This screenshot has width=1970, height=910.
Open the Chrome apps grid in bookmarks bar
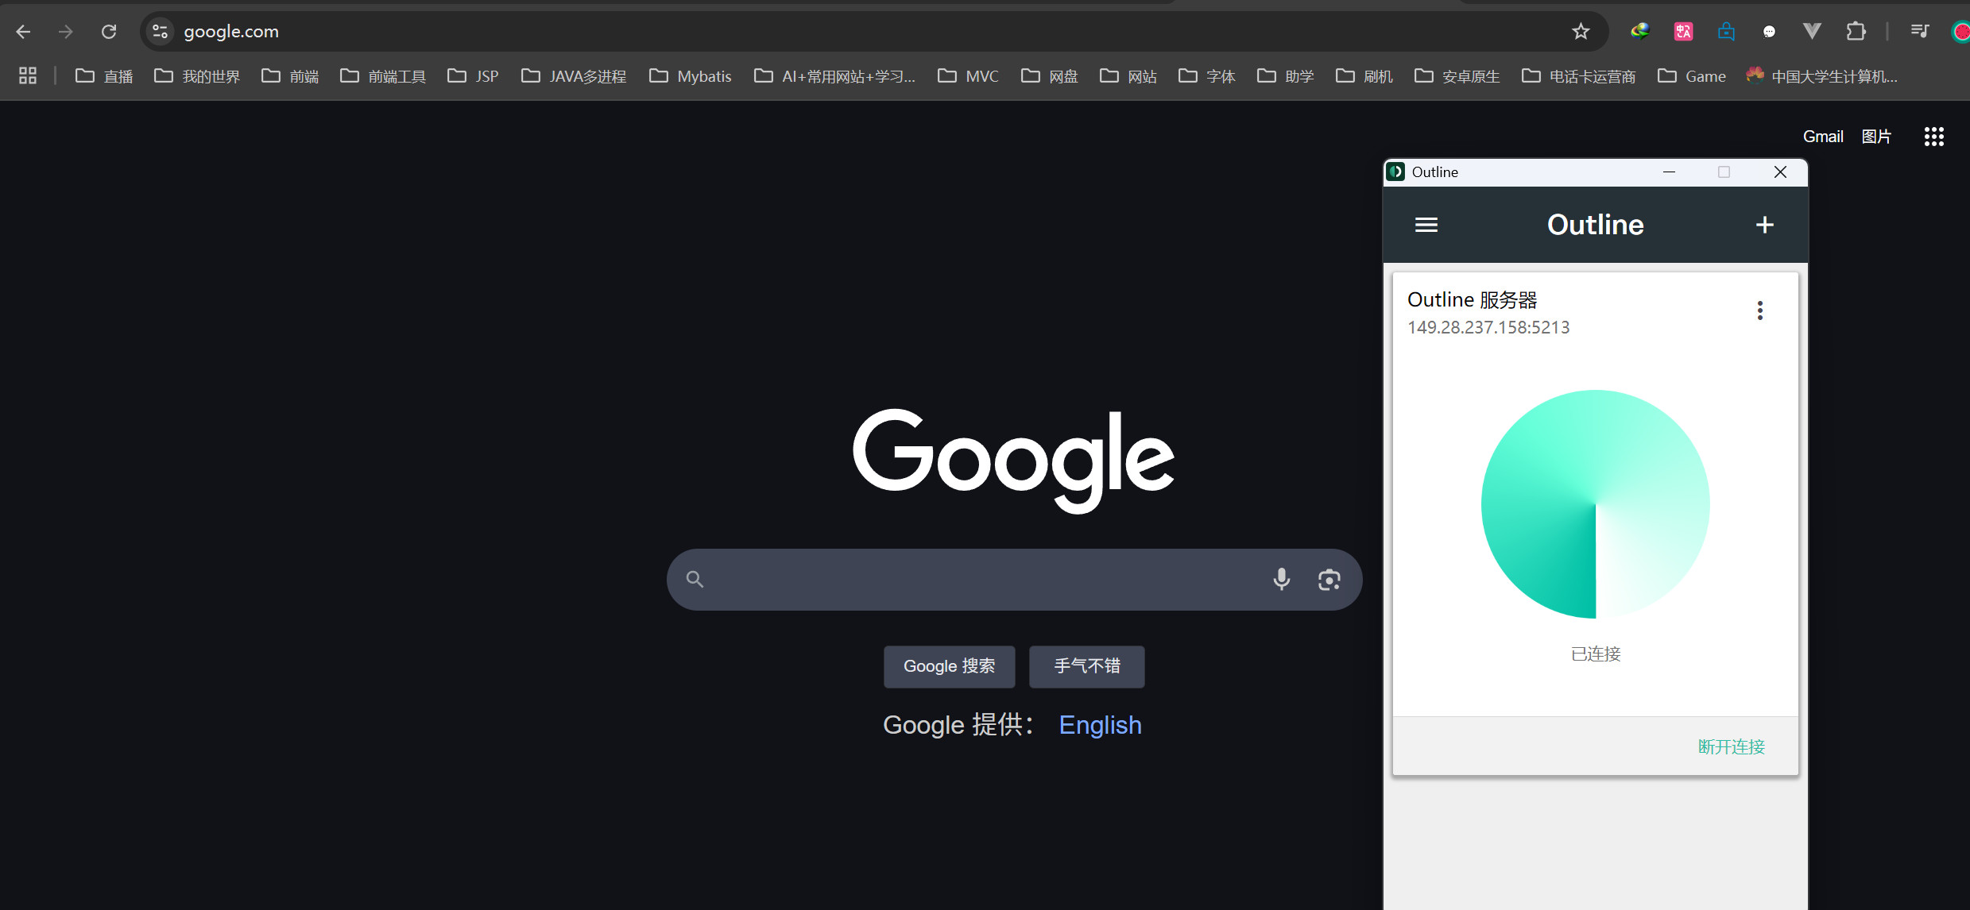coord(28,76)
